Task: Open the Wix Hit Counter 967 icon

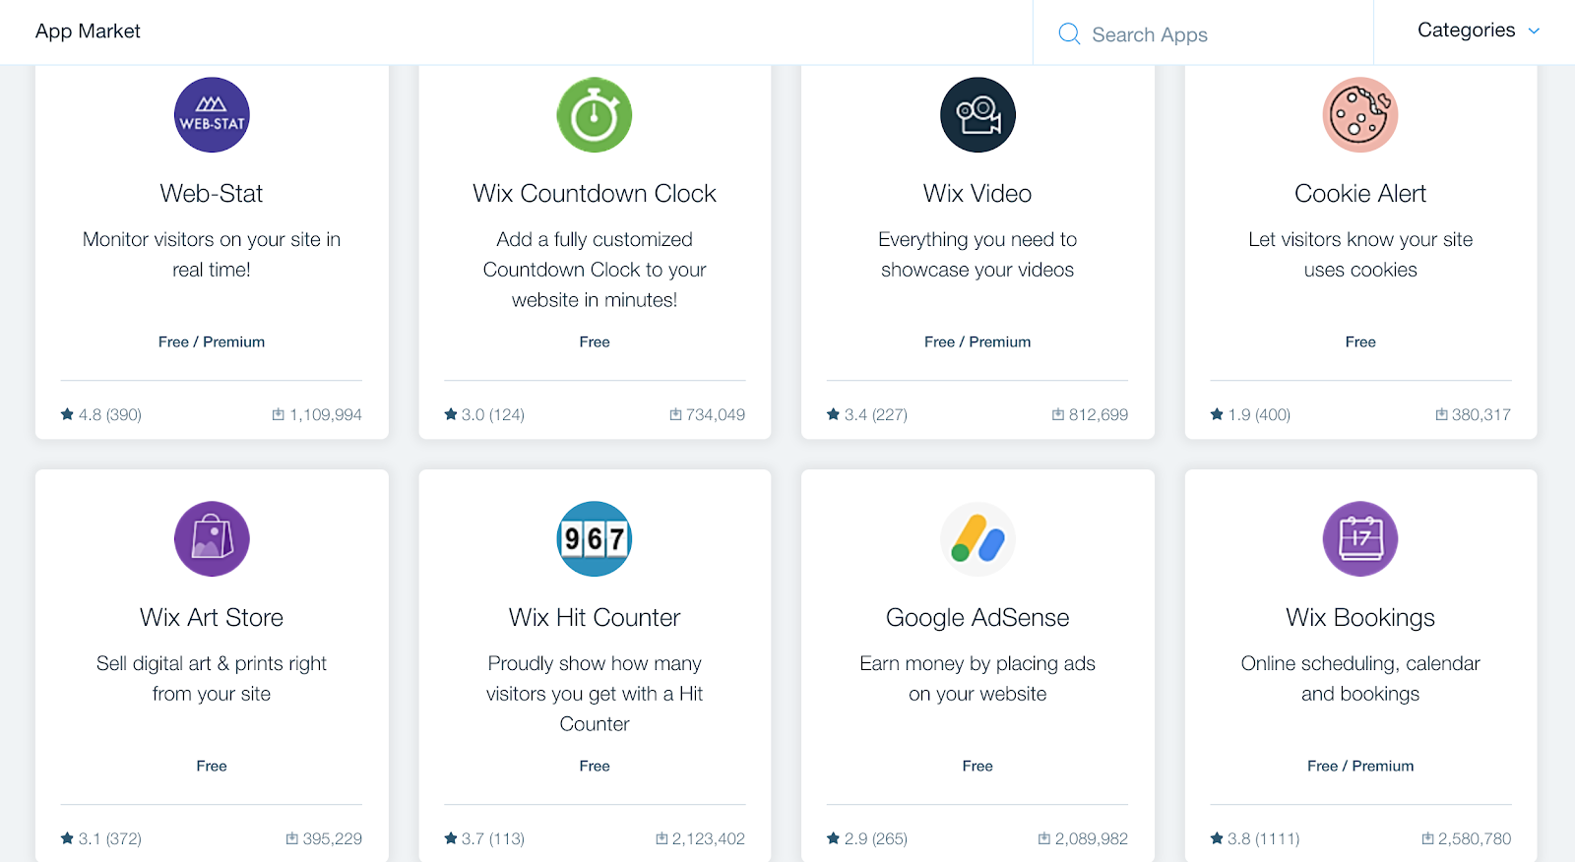Action: pyautogui.click(x=595, y=539)
